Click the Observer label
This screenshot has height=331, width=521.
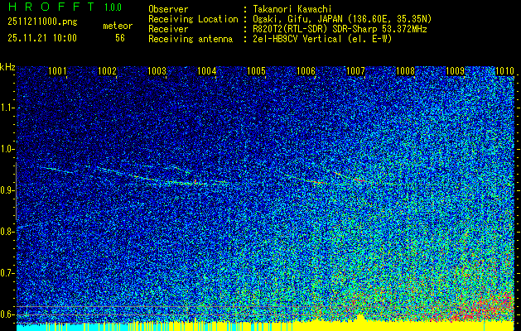pos(168,9)
